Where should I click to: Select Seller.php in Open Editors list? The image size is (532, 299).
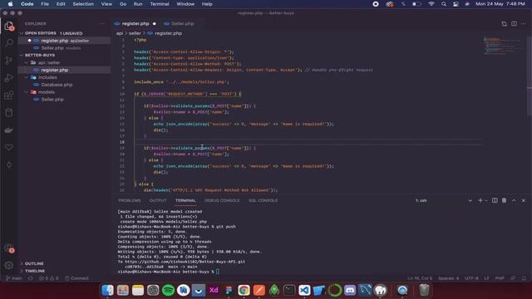[52, 48]
